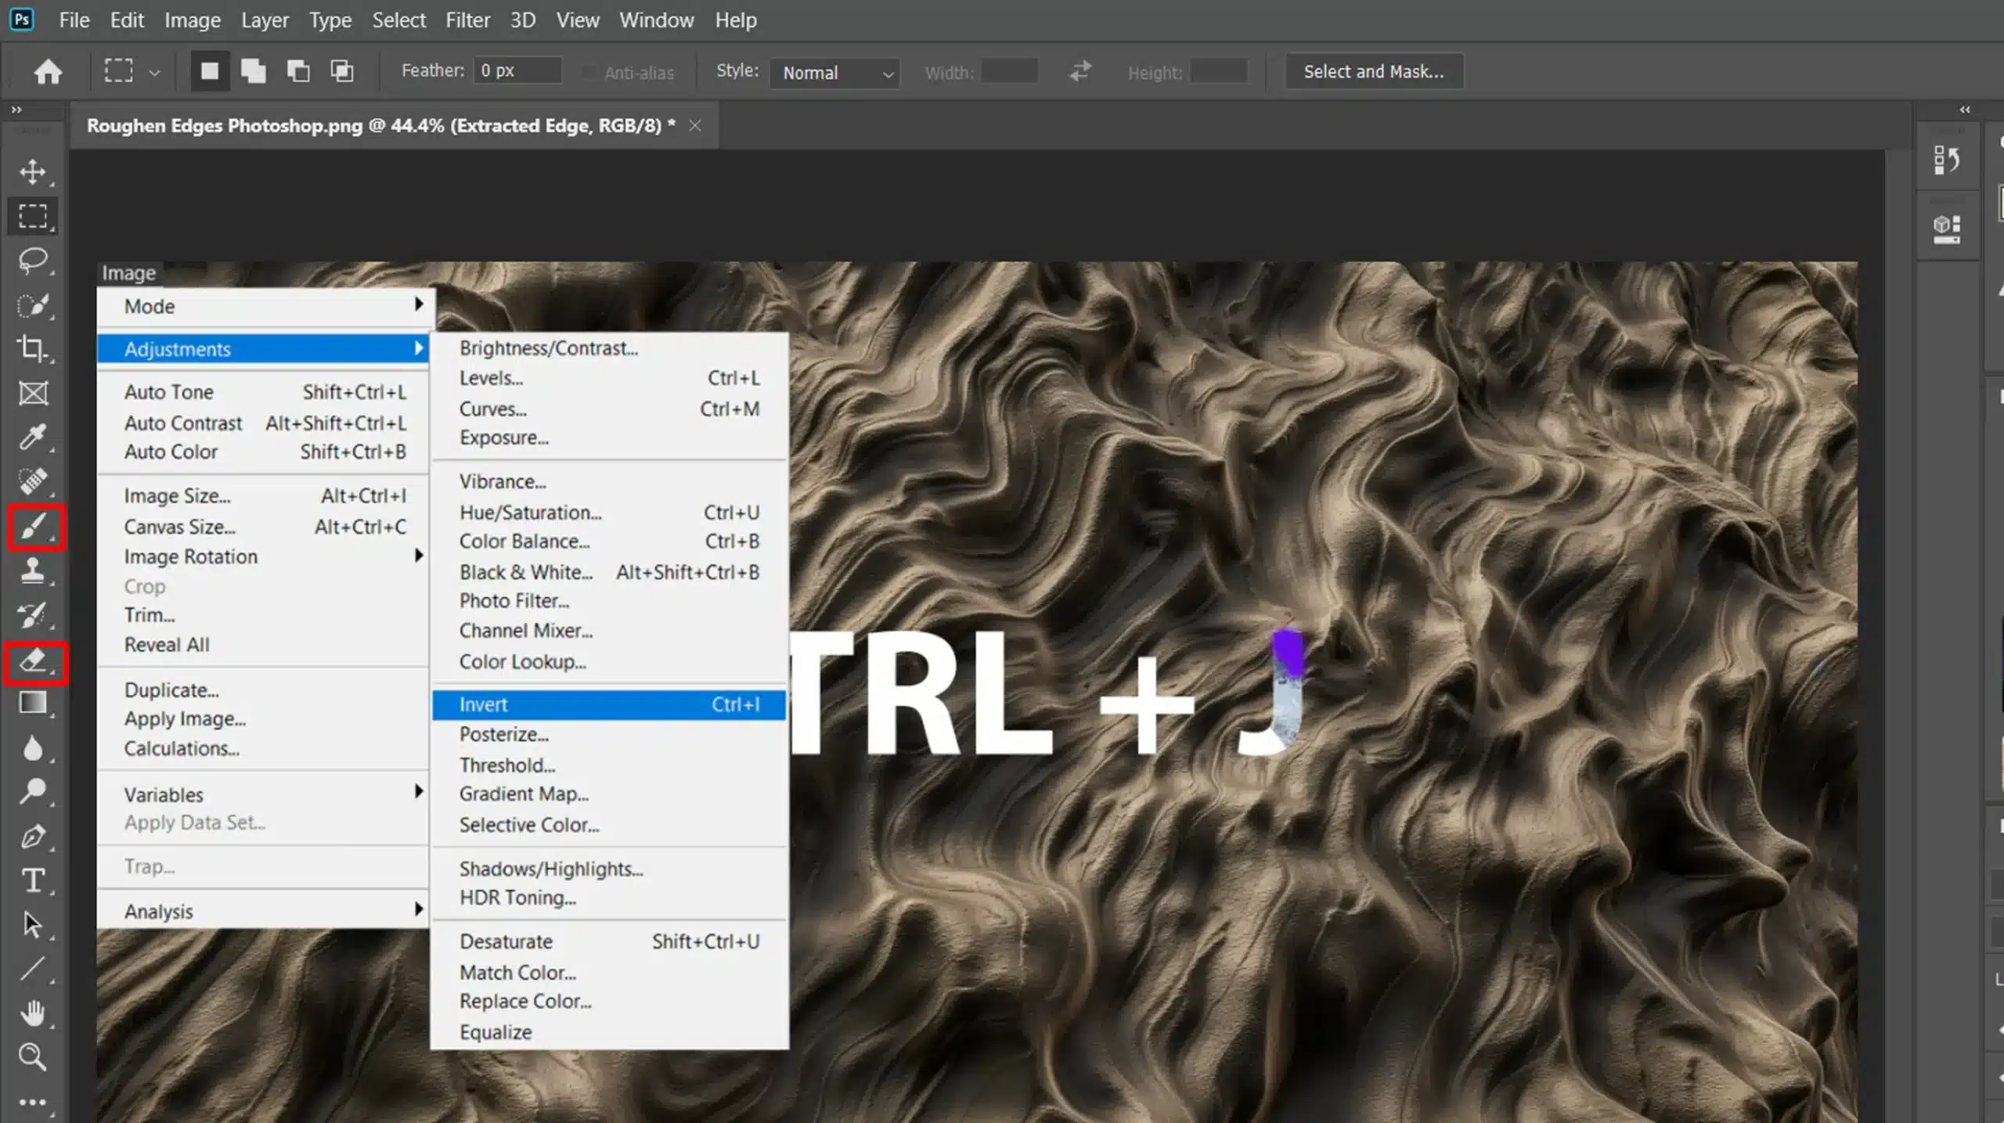2004x1123 pixels.
Task: Choose Add to Selection mode
Action: pyautogui.click(x=254, y=72)
